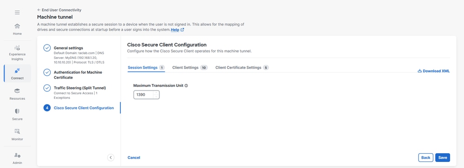Download the XML configuration

434,71
